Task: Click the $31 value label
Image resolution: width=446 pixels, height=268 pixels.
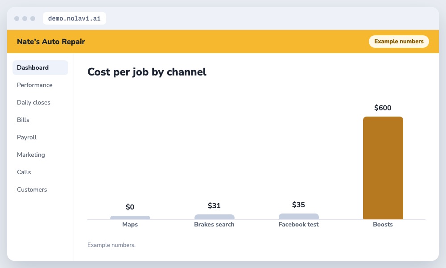Action: (214, 205)
